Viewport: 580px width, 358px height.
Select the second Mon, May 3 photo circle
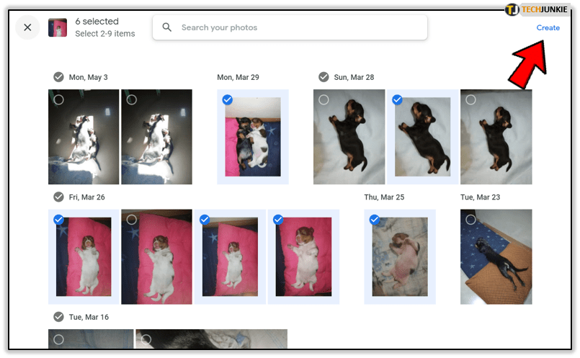[x=132, y=100]
